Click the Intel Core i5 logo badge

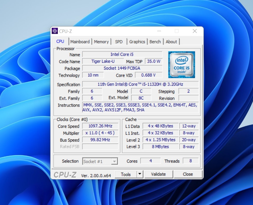coord(181,65)
